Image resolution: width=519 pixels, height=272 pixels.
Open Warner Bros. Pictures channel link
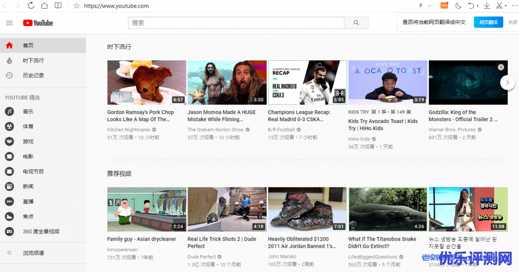point(452,130)
